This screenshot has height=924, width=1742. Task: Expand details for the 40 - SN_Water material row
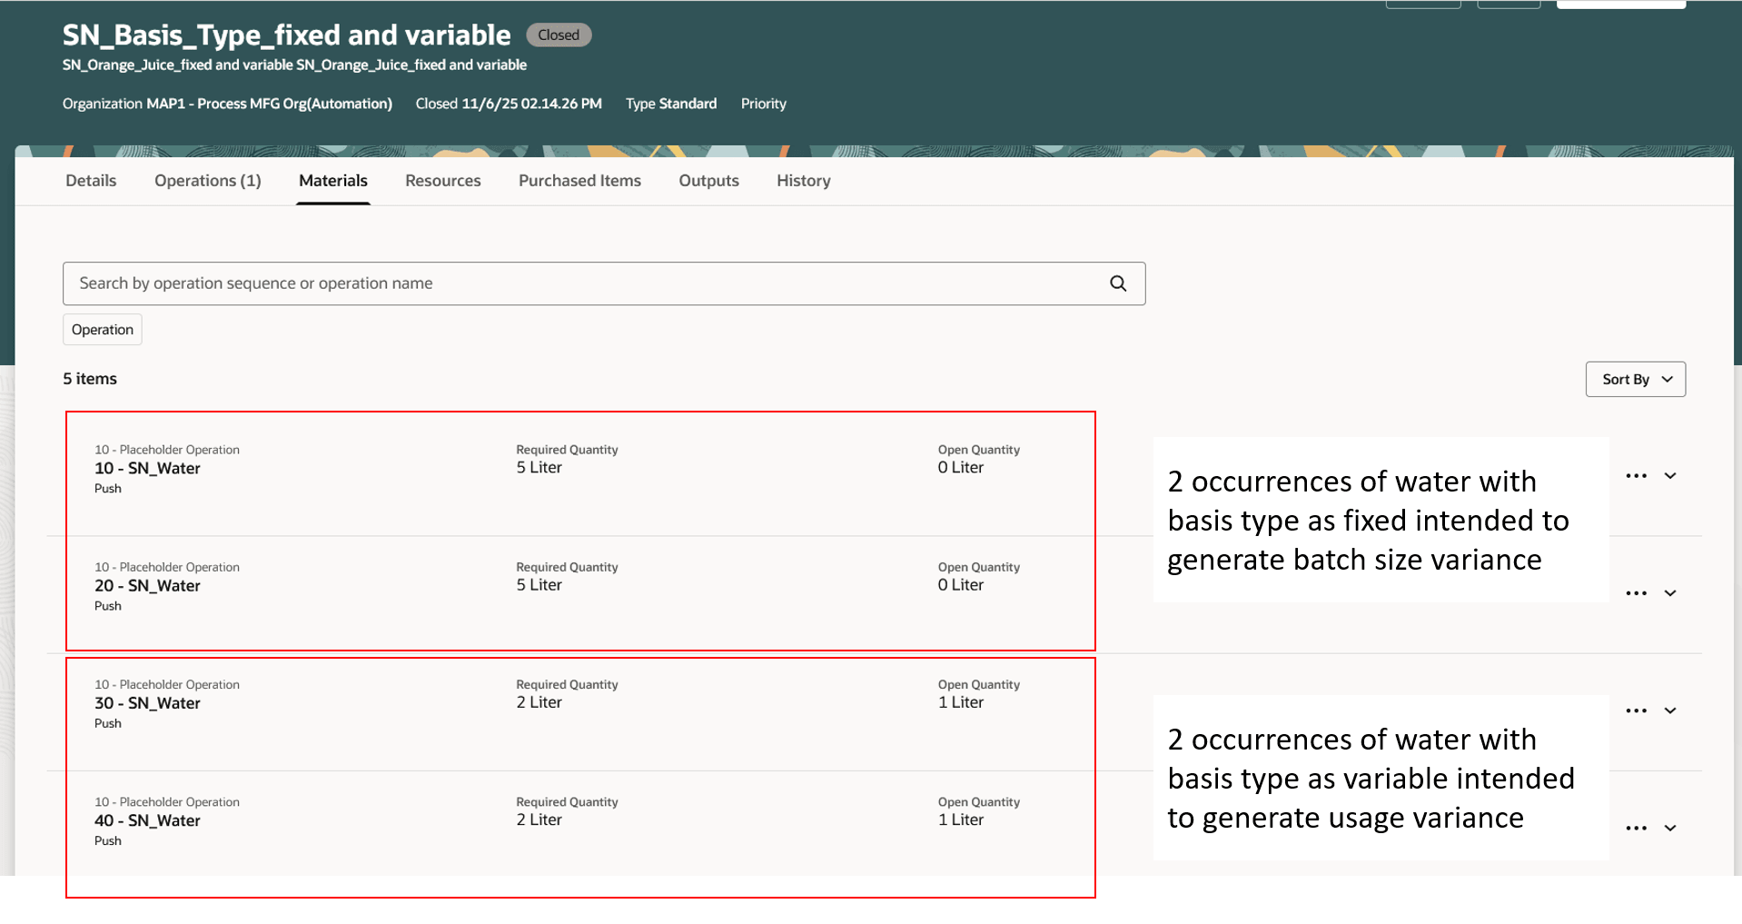[1670, 828]
